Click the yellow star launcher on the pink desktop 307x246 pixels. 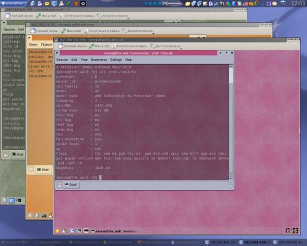(58, 231)
